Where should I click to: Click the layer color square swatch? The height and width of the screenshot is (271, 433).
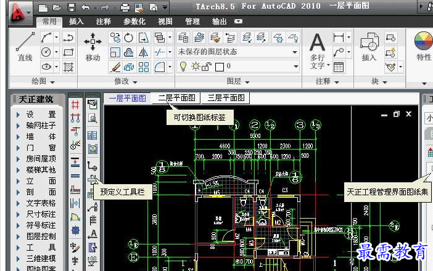tap(219, 67)
